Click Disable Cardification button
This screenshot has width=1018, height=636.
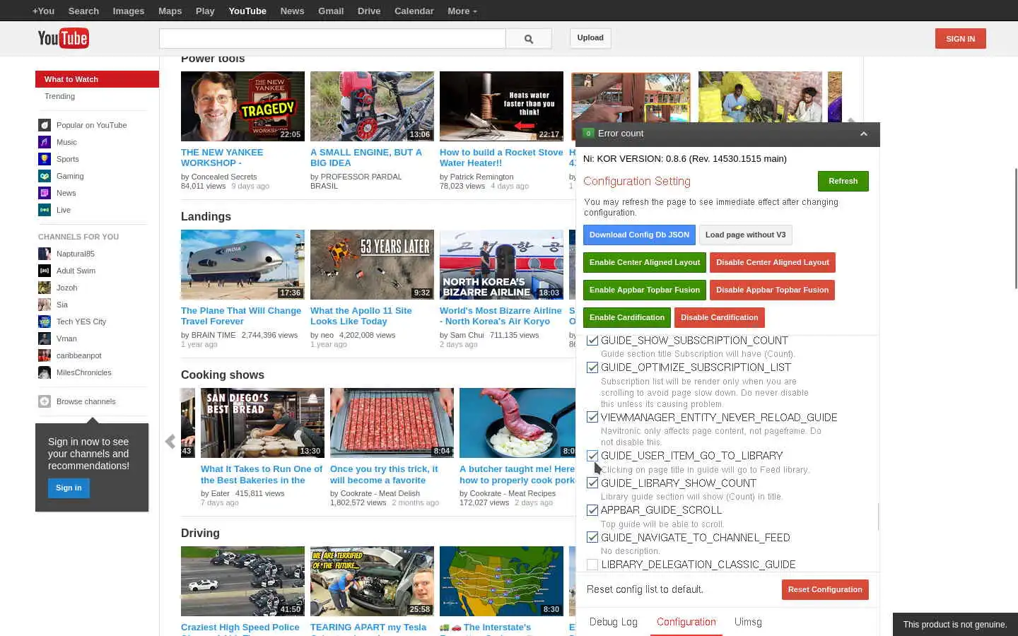(719, 317)
